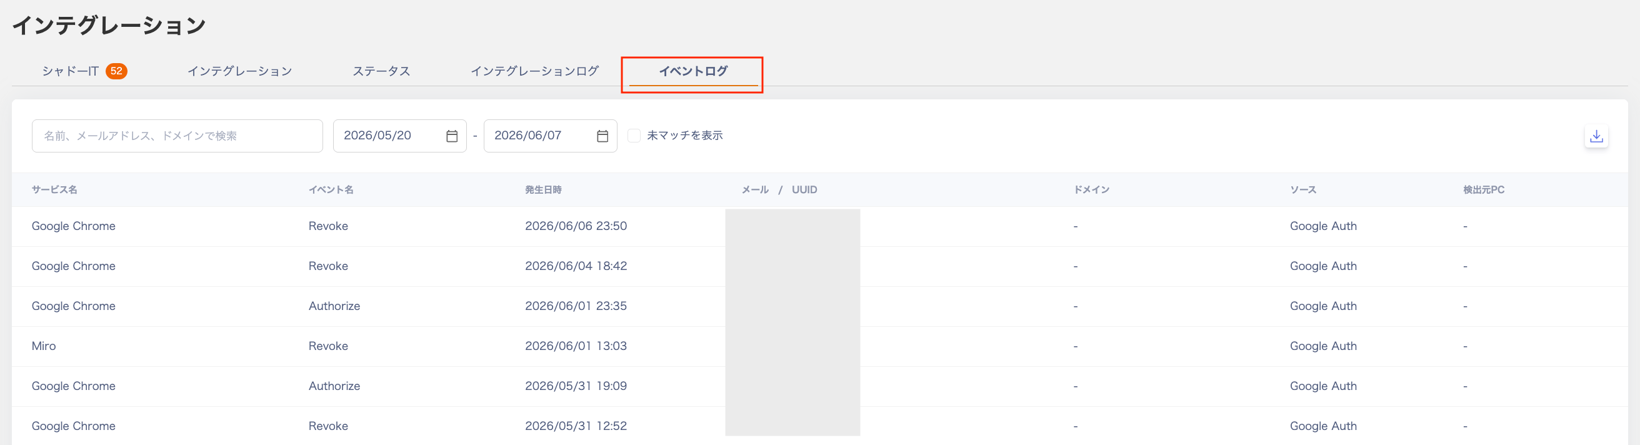Viewport: 1640px width, 445px height.
Task: Select Google Chrome in the 2026/05/31 12:52 row
Action: click(74, 426)
